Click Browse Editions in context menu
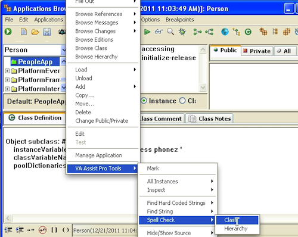Screen dimensions: 298x237 click(x=103, y=40)
